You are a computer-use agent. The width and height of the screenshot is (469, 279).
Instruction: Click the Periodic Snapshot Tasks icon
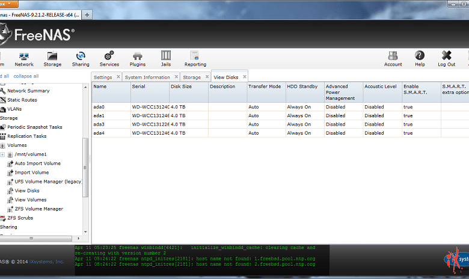[x=3, y=127]
